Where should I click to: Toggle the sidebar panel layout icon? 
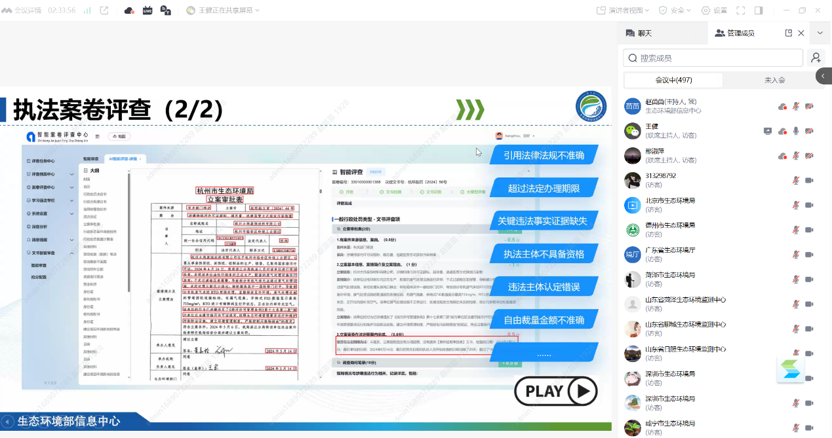(759, 10)
